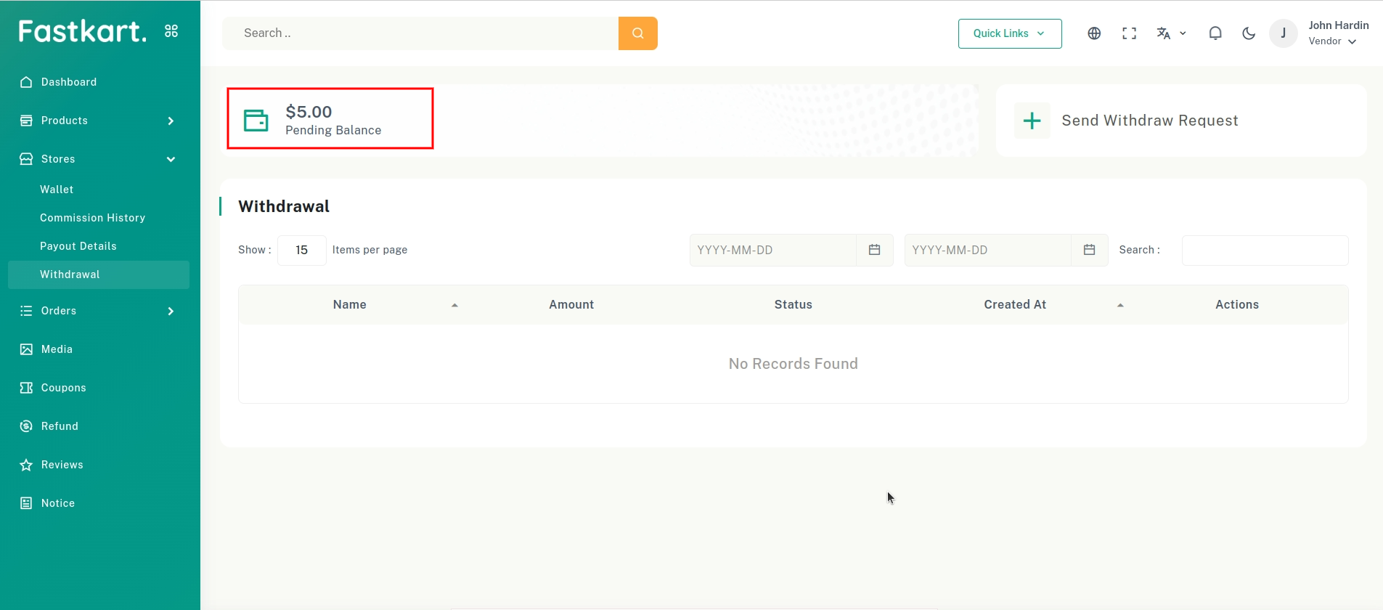Expand the Quick Links dropdown
The height and width of the screenshot is (610, 1383).
click(x=1009, y=33)
